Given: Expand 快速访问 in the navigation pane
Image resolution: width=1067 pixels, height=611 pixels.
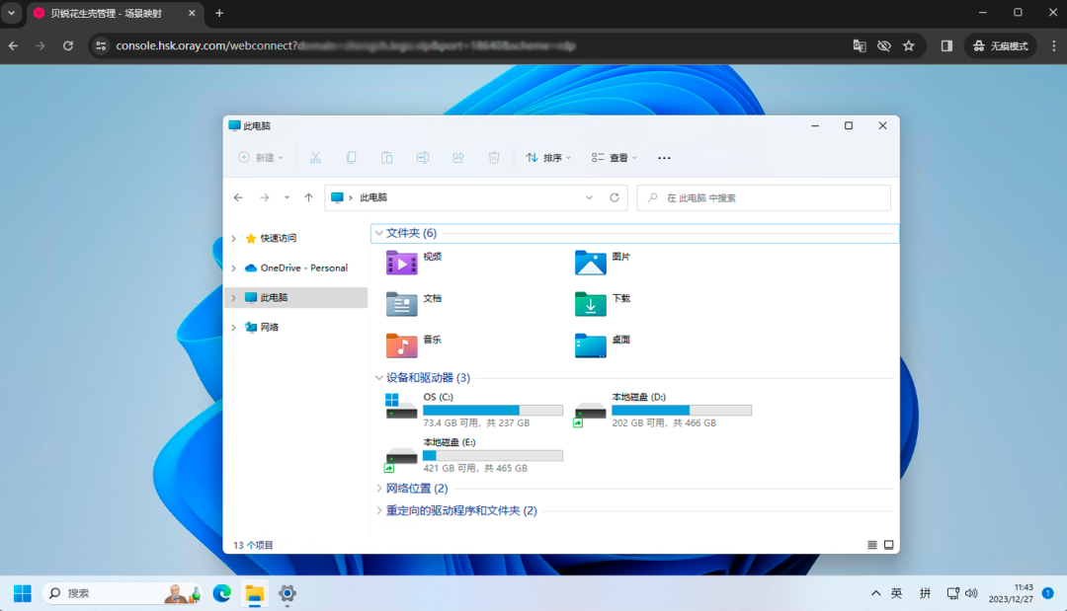Looking at the screenshot, I should [233, 239].
